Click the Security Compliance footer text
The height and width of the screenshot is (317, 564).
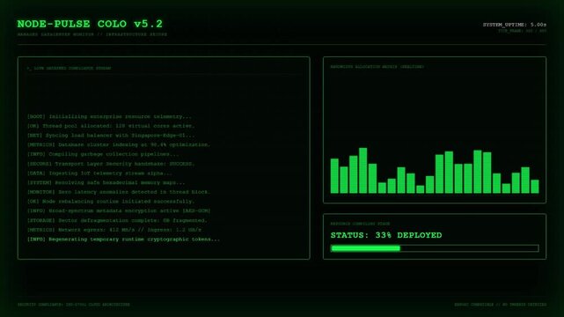pyautogui.click(x=74, y=305)
